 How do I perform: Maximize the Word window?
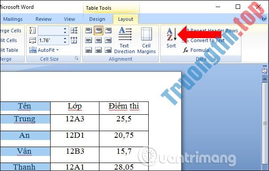click(238, 7)
